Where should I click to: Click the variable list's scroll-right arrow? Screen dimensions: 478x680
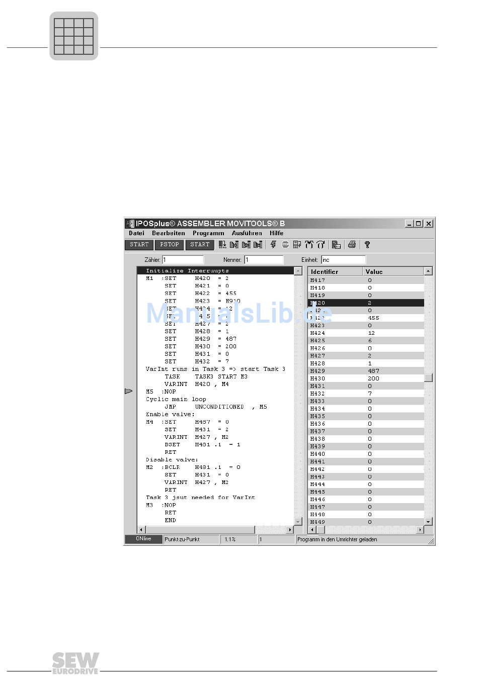[x=420, y=530]
